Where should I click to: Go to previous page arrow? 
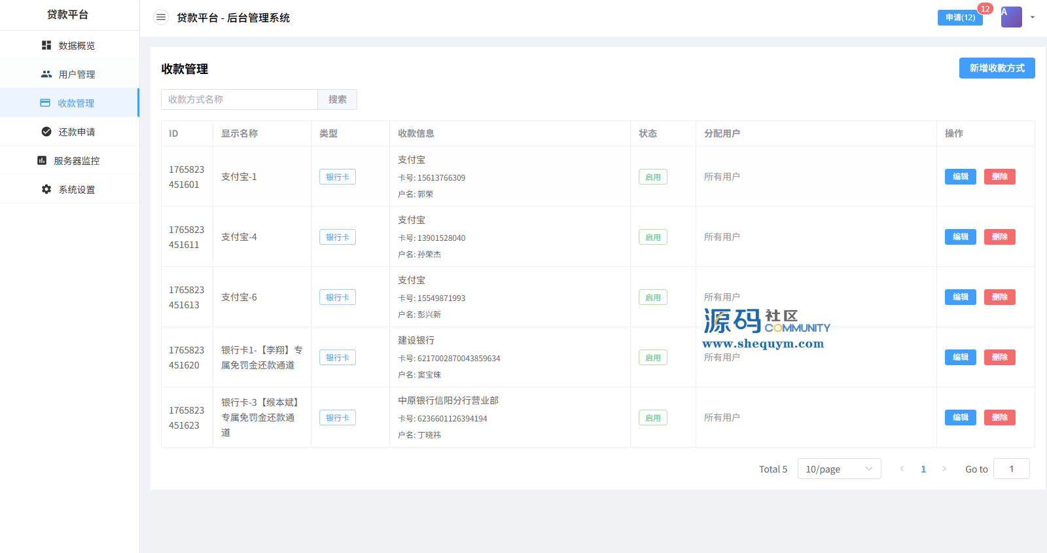[x=902, y=469]
